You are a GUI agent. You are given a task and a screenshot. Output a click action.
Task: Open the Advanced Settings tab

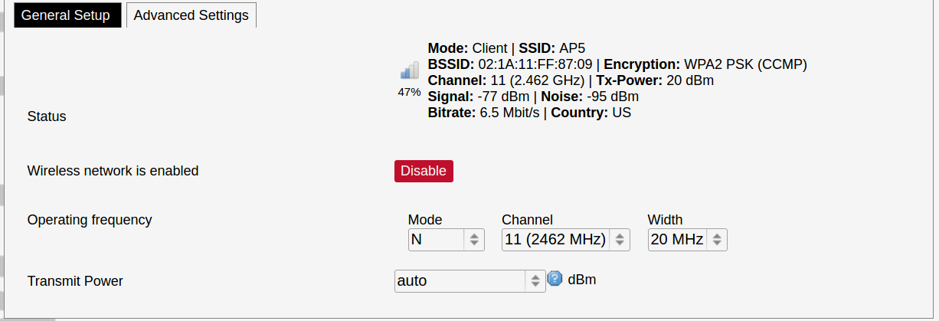coord(191,15)
